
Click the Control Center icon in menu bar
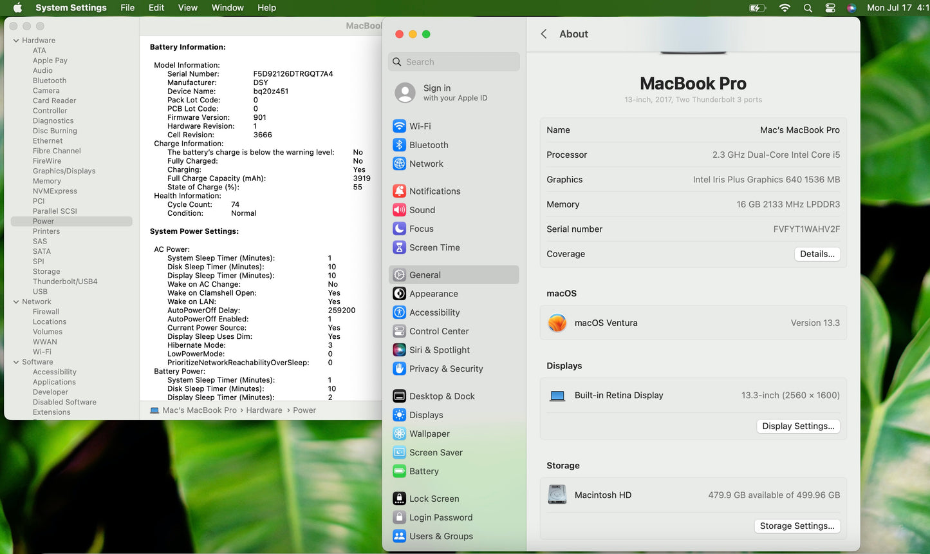[x=830, y=8]
